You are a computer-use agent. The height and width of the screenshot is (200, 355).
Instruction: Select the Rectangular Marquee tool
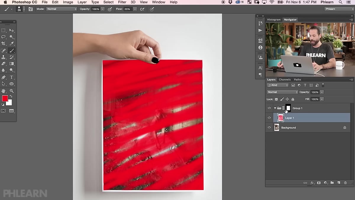click(4, 30)
